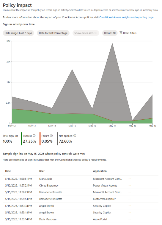Open more options for Kusto Web Explorer row
The width and height of the screenshot is (162, 225).
click(x=130, y=199)
